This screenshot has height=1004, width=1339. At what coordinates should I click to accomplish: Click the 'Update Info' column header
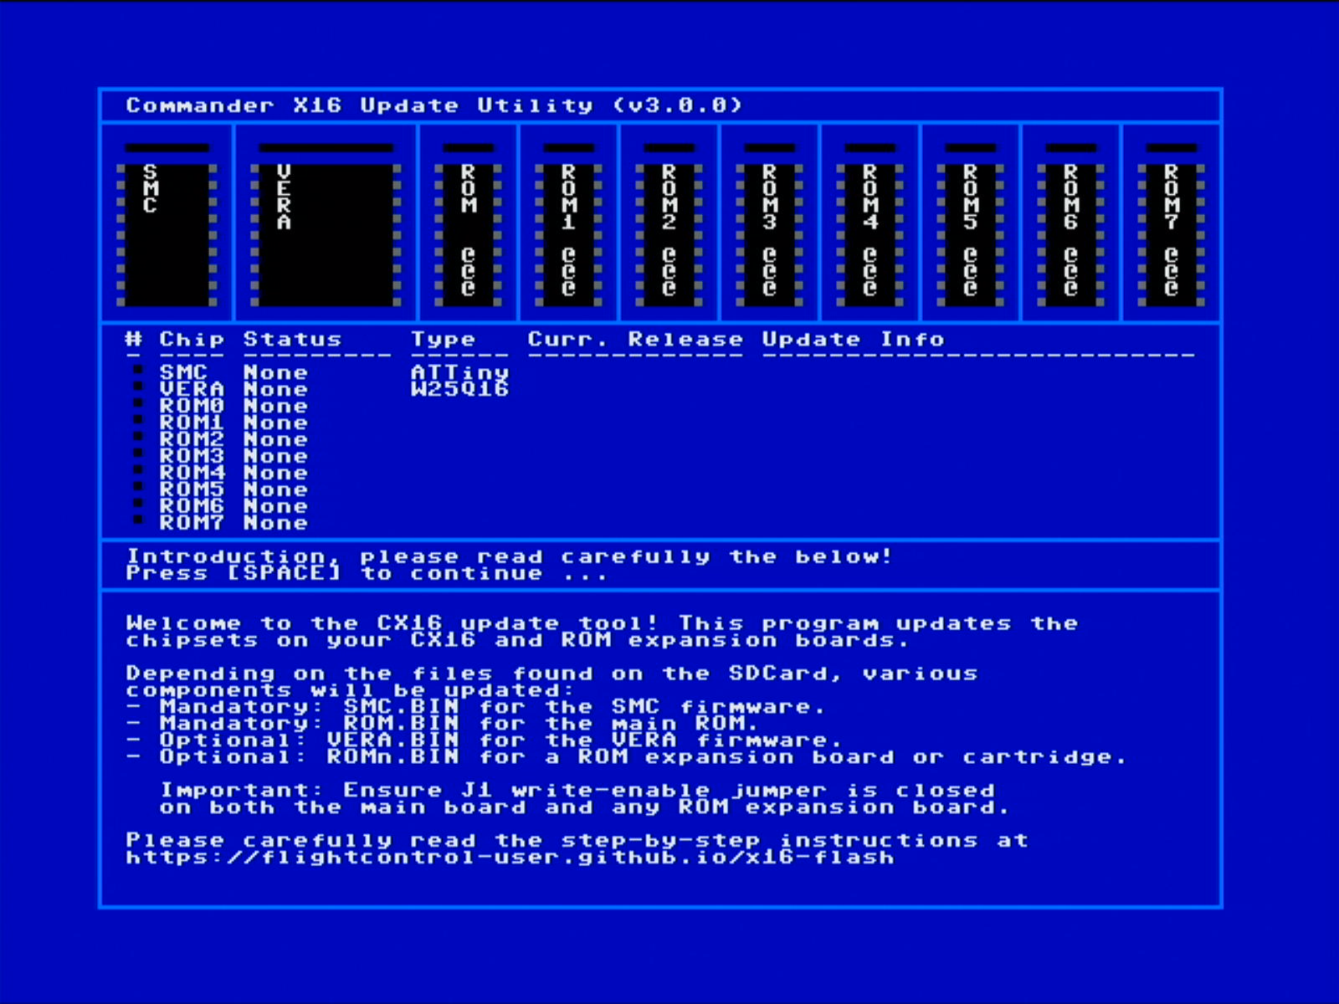[x=853, y=340]
